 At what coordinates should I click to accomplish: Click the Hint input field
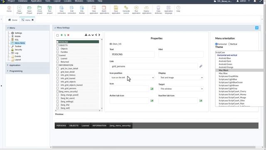[181, 55]
